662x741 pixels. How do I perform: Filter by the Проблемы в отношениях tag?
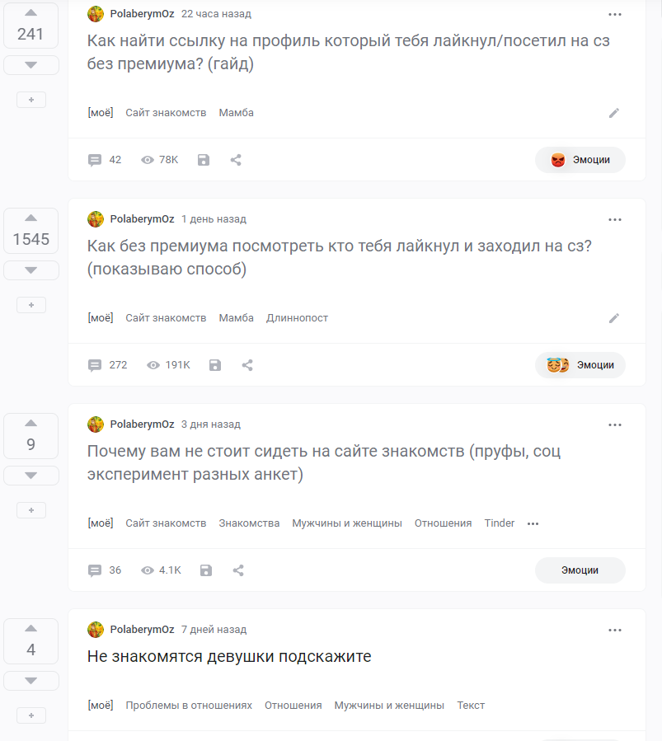pos(189,706)
